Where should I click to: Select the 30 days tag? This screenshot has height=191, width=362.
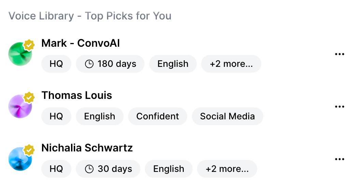(x=108, y=169)
